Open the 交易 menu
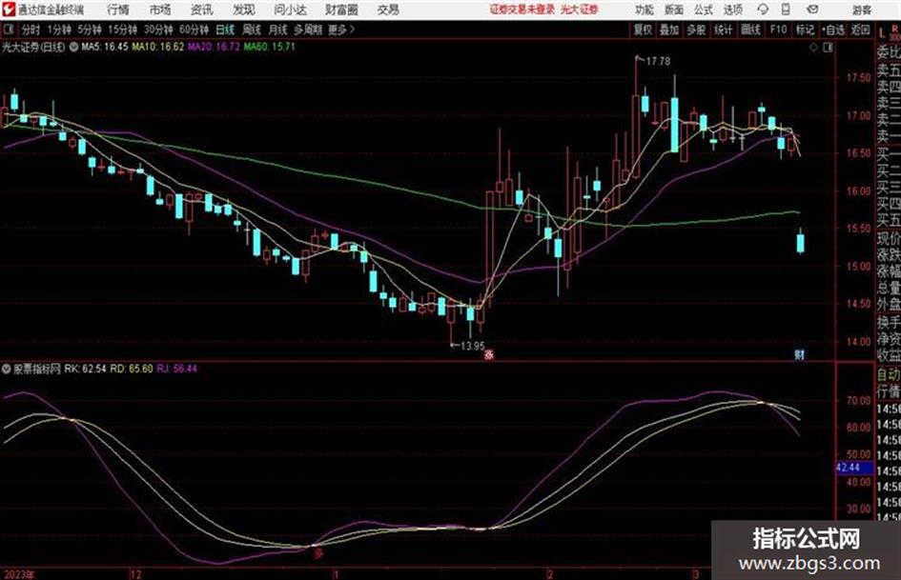901x580 pixels. [x=388, y=10]
